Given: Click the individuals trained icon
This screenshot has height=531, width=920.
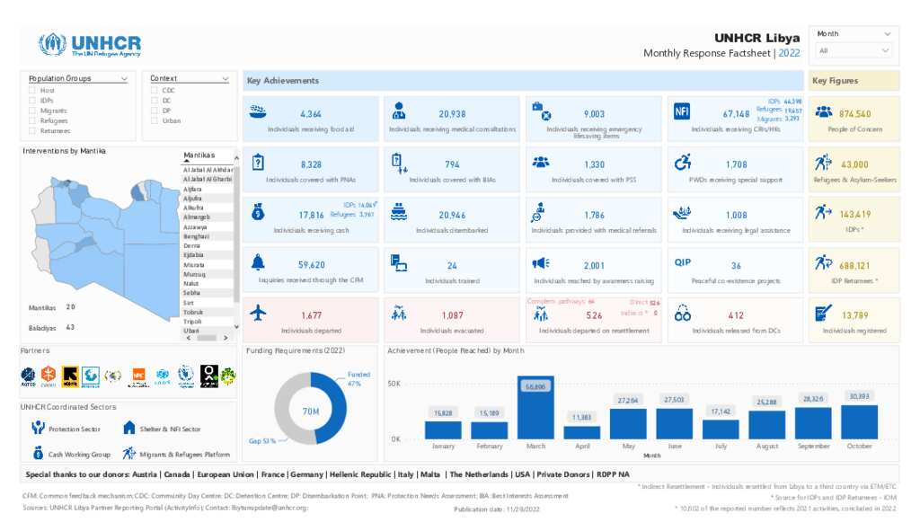Looking at the screenshot, I should pyautogui.click(x=399, y=263).
